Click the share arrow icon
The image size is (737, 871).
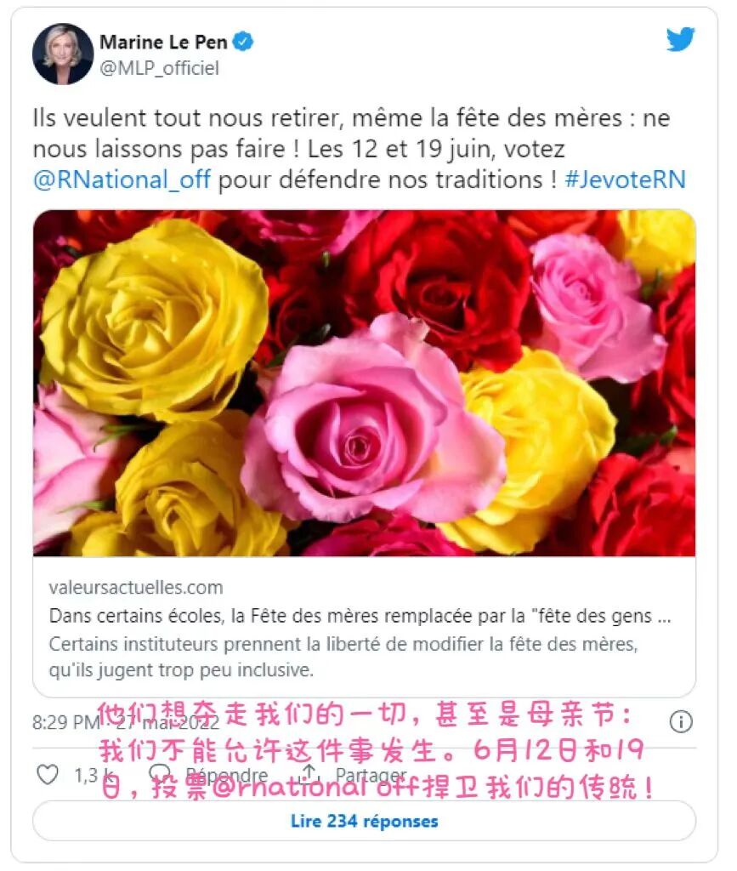click(309, 772)
